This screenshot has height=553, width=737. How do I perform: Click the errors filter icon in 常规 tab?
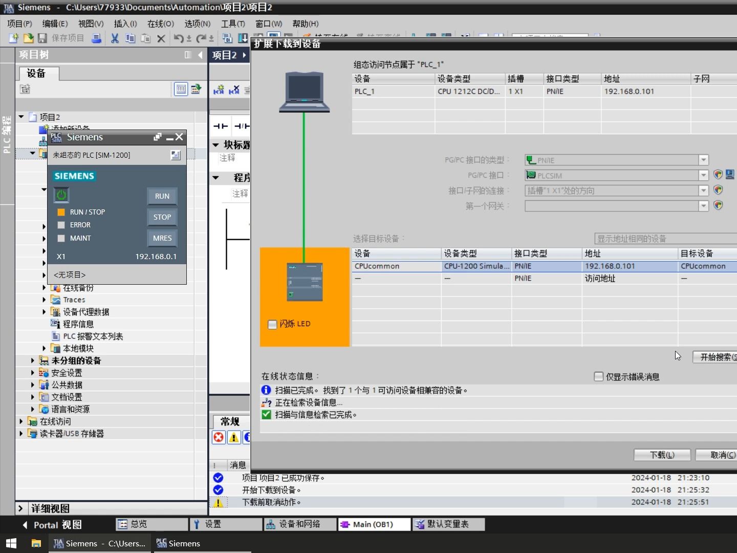tap(219, 437)
